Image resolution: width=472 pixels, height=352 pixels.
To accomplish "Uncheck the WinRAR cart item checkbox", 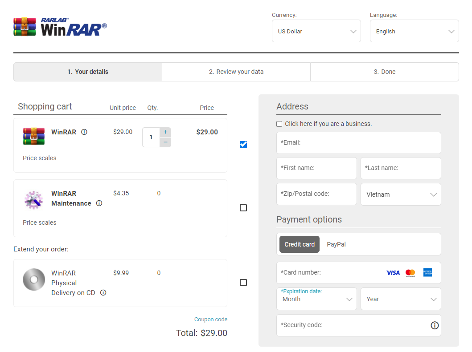I will 243,144.
